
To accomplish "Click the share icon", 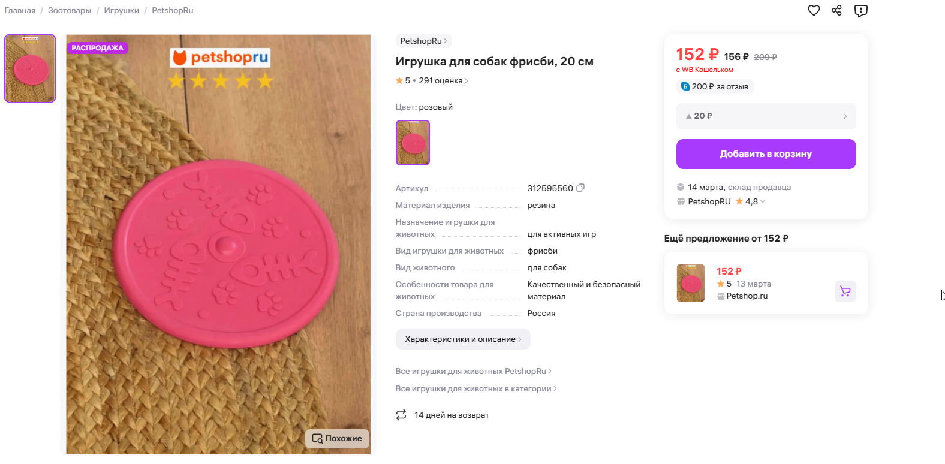I will [837, 10].
